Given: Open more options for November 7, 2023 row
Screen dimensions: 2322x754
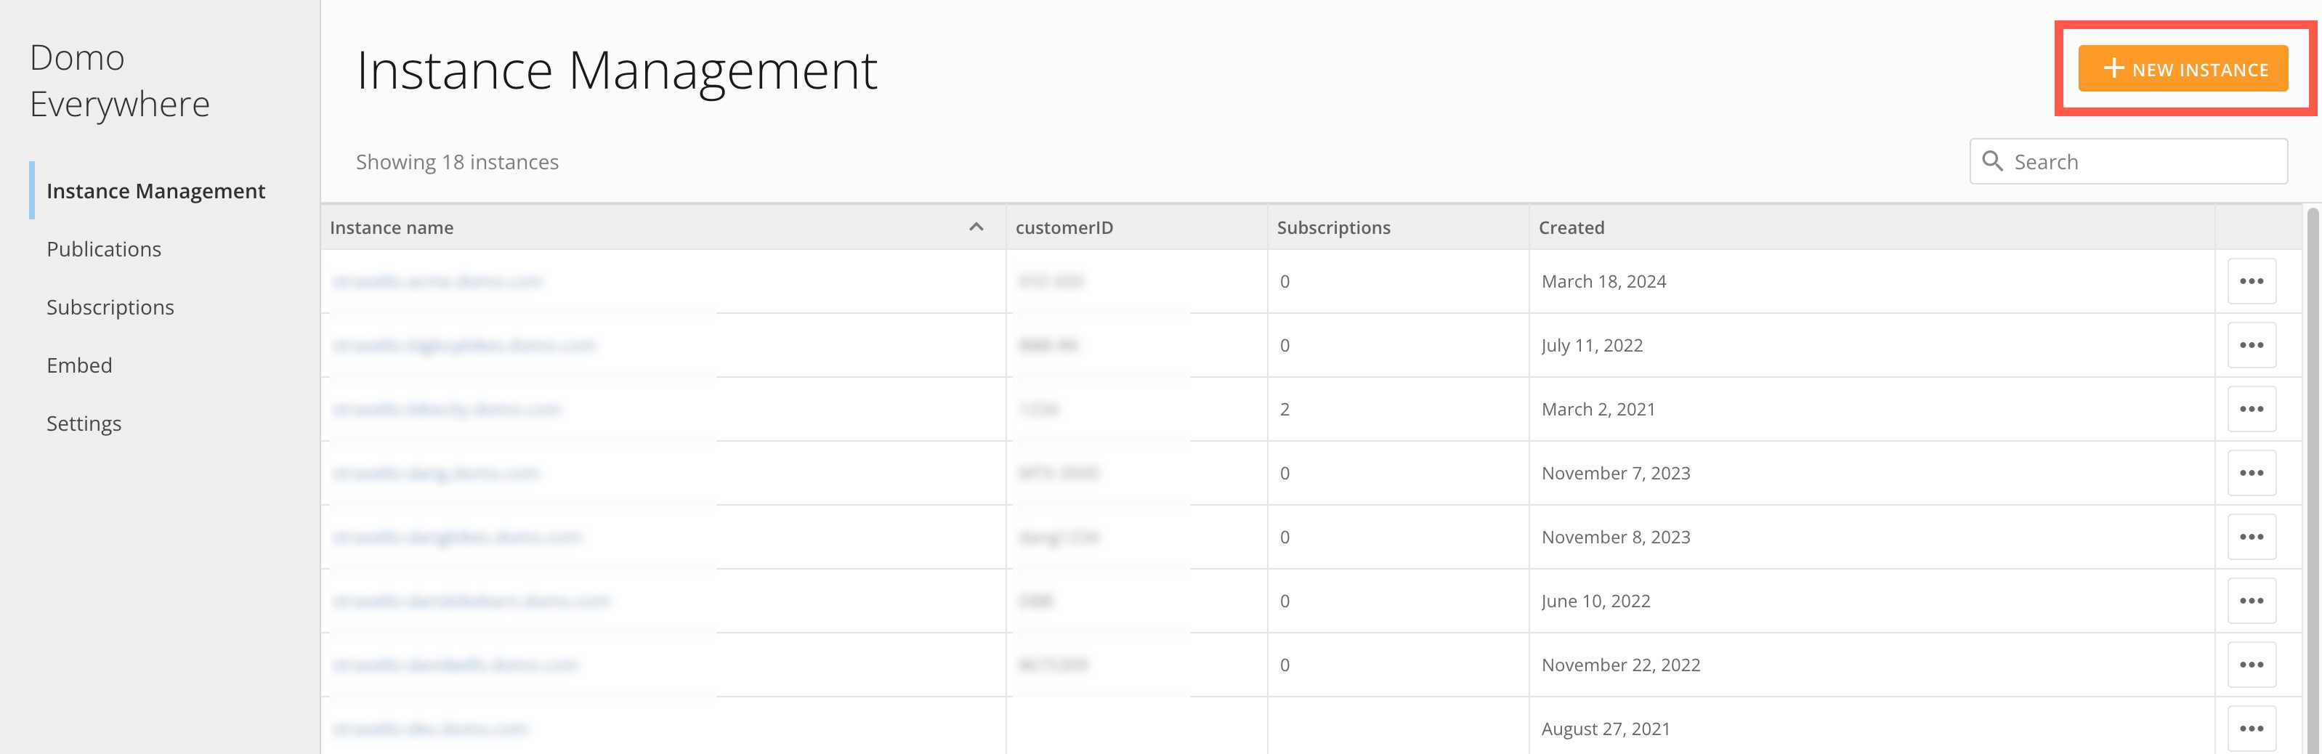Looking at the screenshot, I should tap(2251, 473).
